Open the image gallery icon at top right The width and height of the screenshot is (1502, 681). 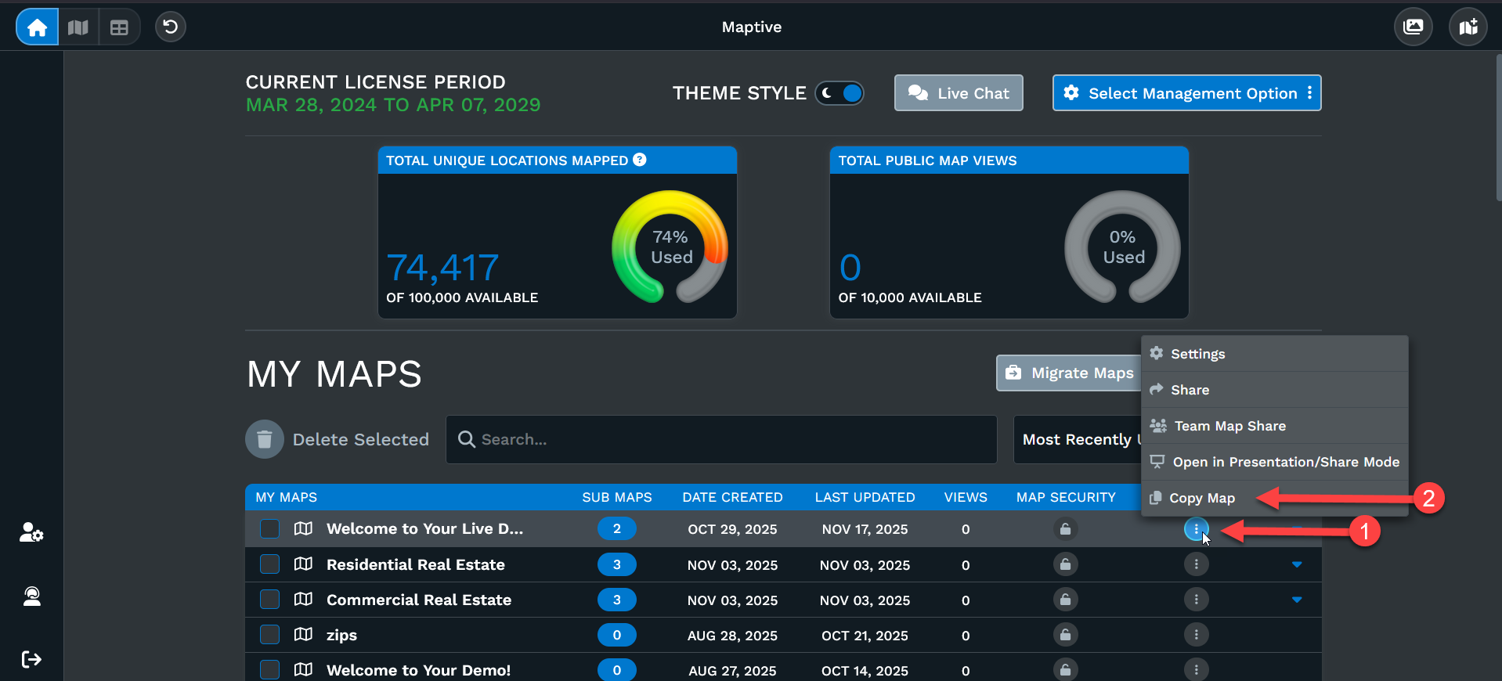coord(1414,27)
